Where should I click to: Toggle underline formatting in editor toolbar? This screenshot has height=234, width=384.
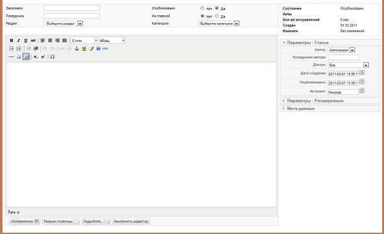[x=26, y=41]
